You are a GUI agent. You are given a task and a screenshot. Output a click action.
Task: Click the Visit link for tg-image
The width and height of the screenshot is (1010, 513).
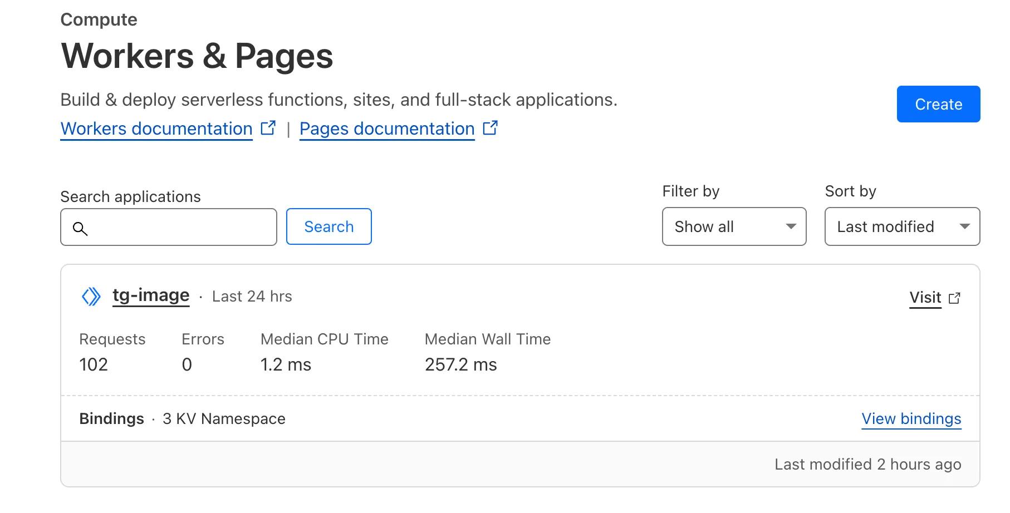925,298
